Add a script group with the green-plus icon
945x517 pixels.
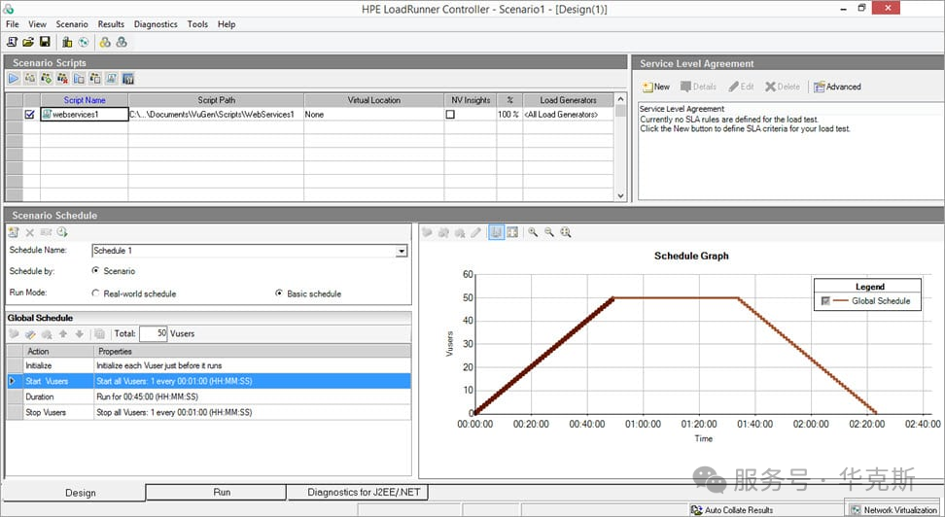(47, 79)
